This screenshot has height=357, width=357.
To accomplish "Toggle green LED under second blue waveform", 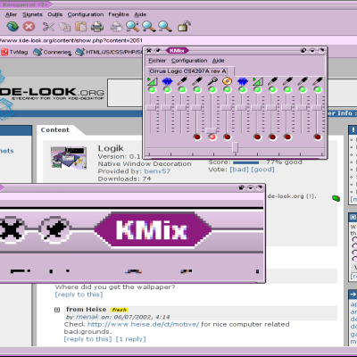I will point(243,89).
